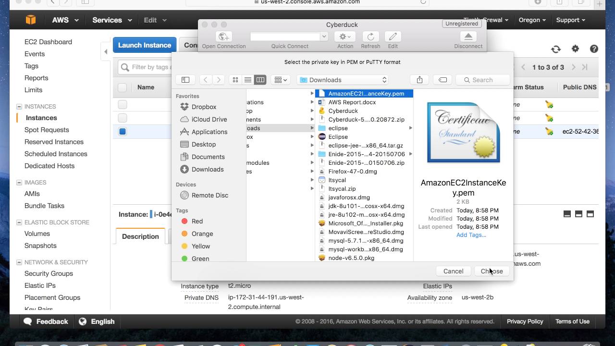Image resolution: width=615 pixels, height=346 pixels.
Task: Open the Support dropdown menu
Action: click(570, 20)
